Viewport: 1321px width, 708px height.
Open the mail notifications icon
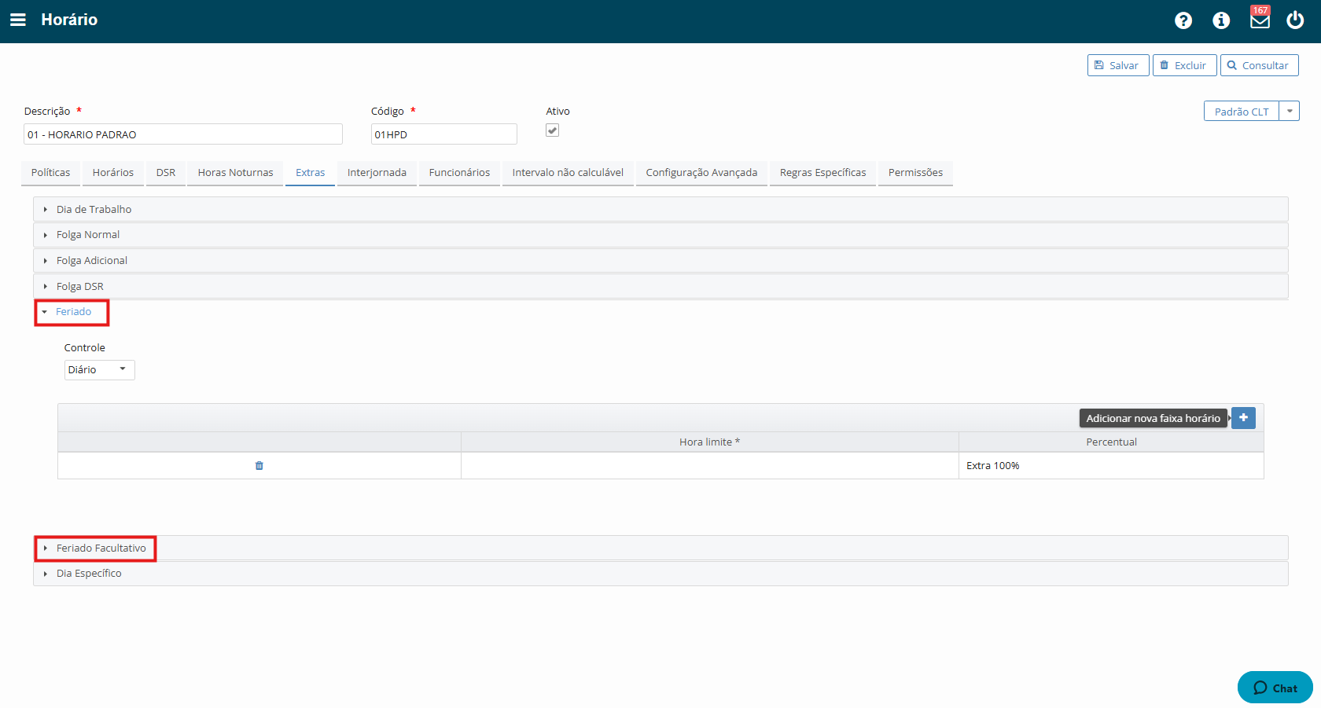(x=1260, y=20)
